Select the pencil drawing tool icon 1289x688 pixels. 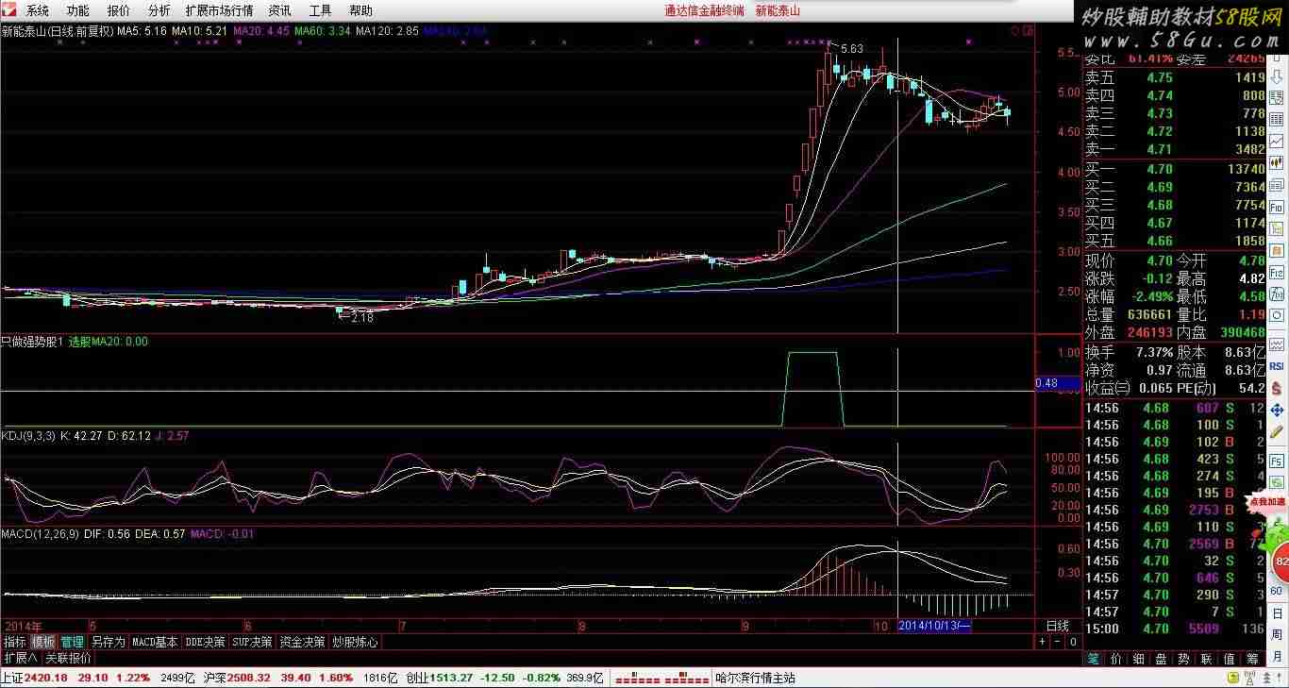tap(1277, 433)
